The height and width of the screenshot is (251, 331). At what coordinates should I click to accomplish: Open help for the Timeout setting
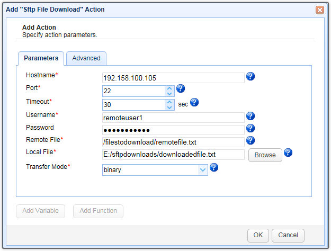(194, 103)
